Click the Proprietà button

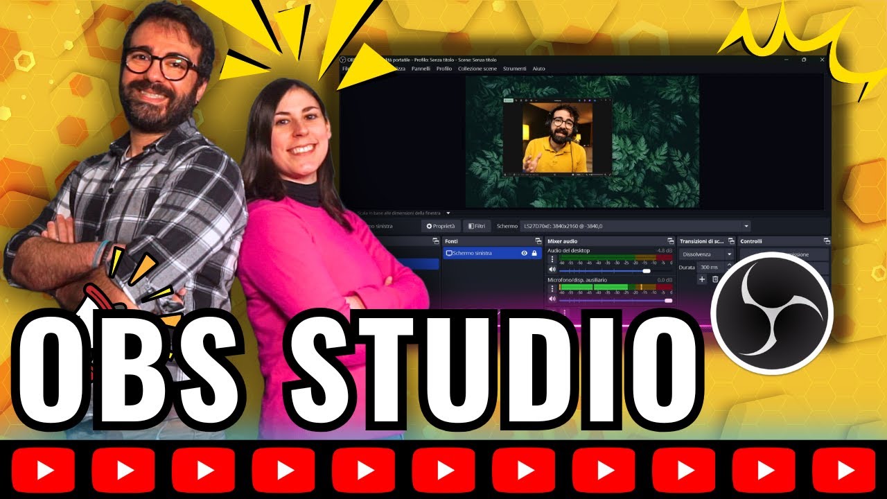pyautogui.click(x=441, y=226)
